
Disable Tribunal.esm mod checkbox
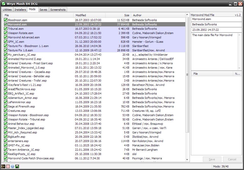click(6, 28)
